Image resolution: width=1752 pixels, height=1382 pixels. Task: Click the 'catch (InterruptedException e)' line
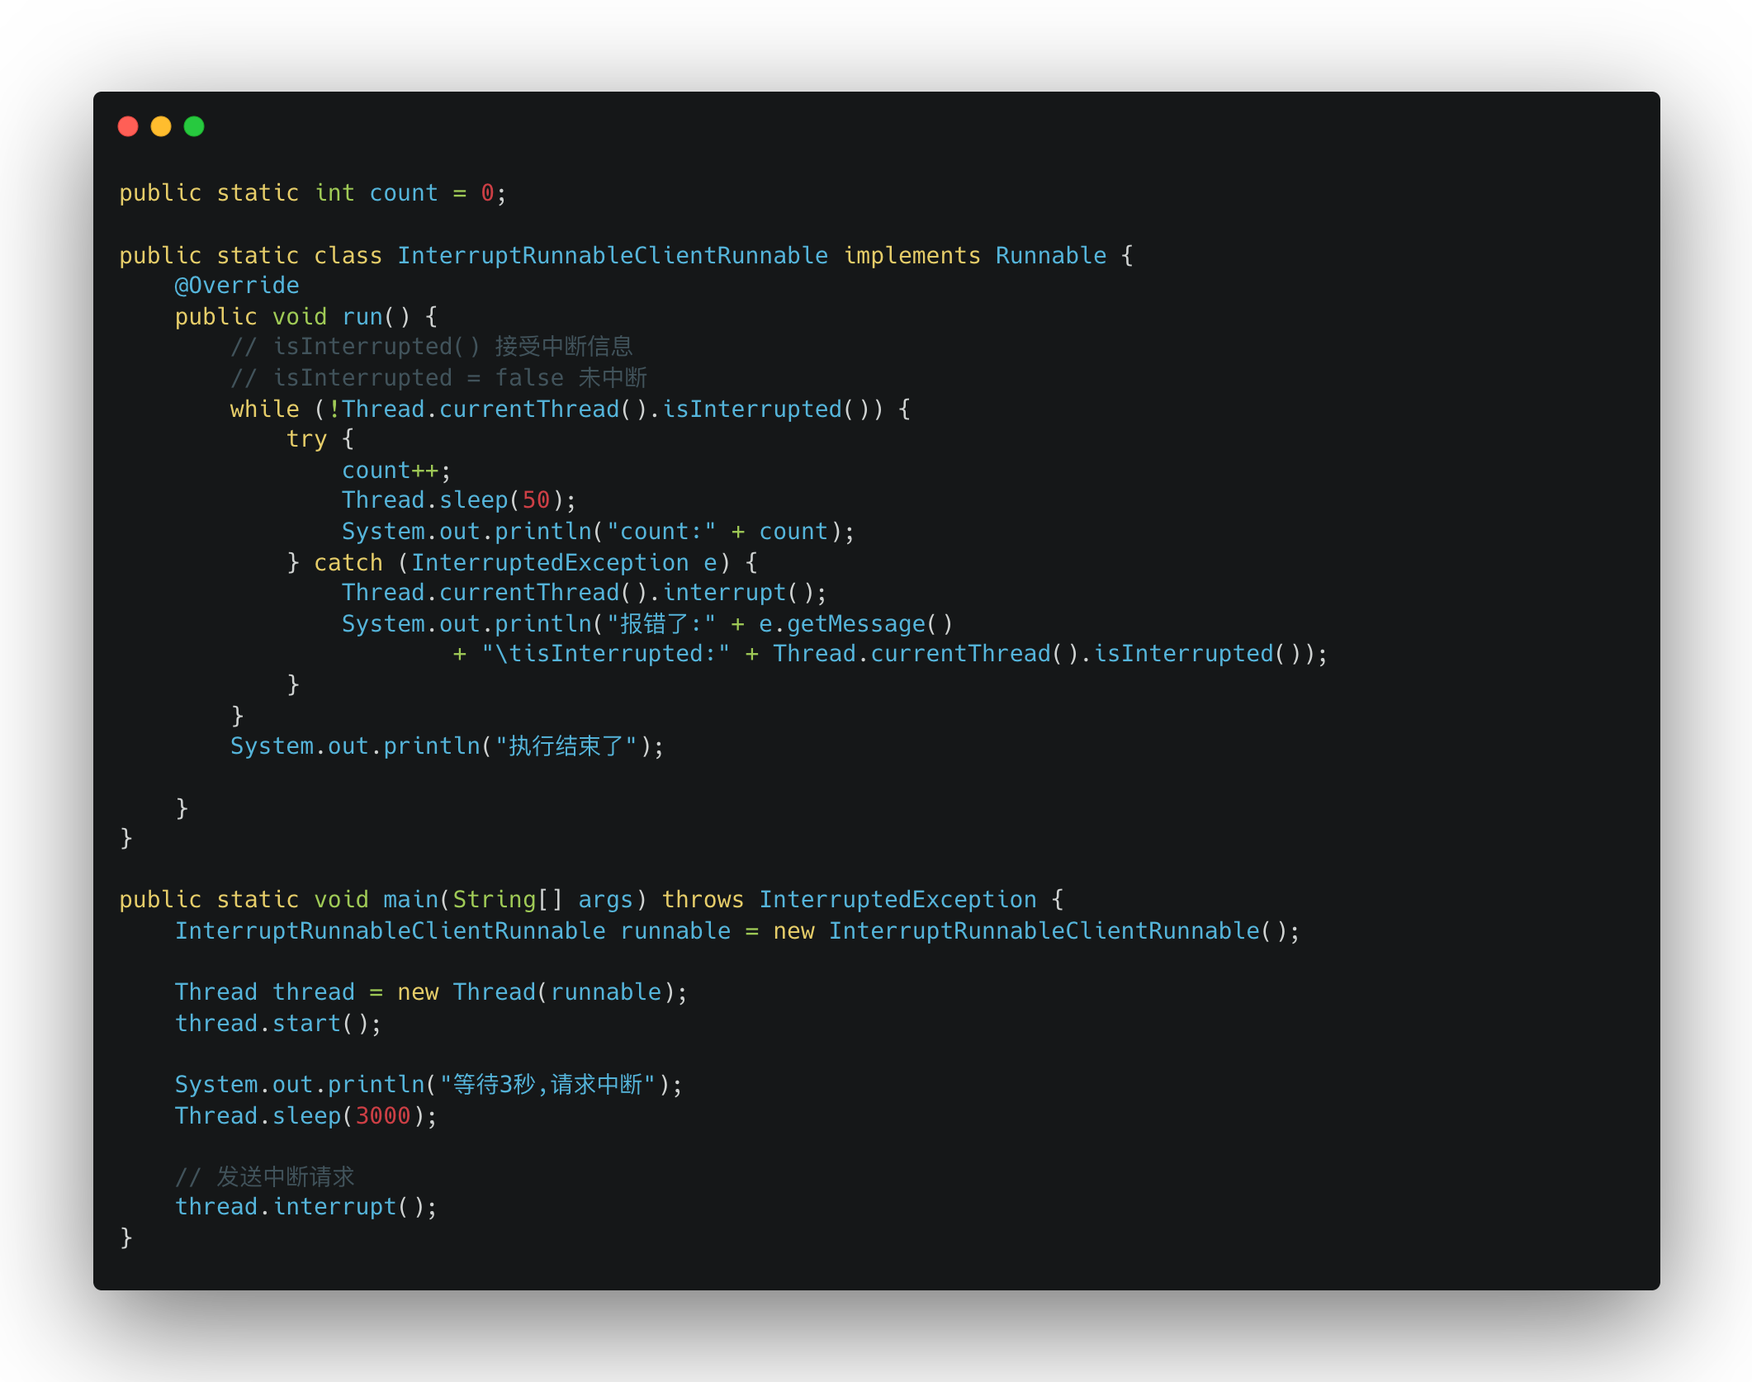[522, 562]
